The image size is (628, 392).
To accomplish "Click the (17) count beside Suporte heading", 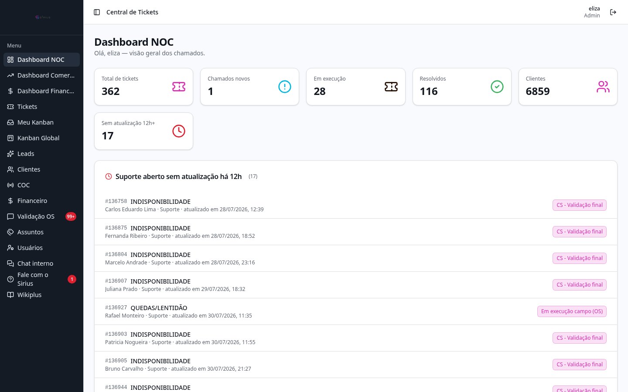I will (253, 176).
